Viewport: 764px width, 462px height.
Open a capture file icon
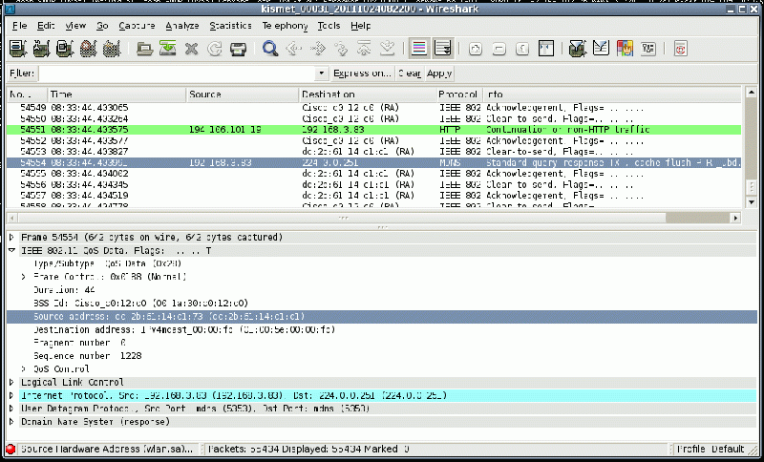point(145,49)
